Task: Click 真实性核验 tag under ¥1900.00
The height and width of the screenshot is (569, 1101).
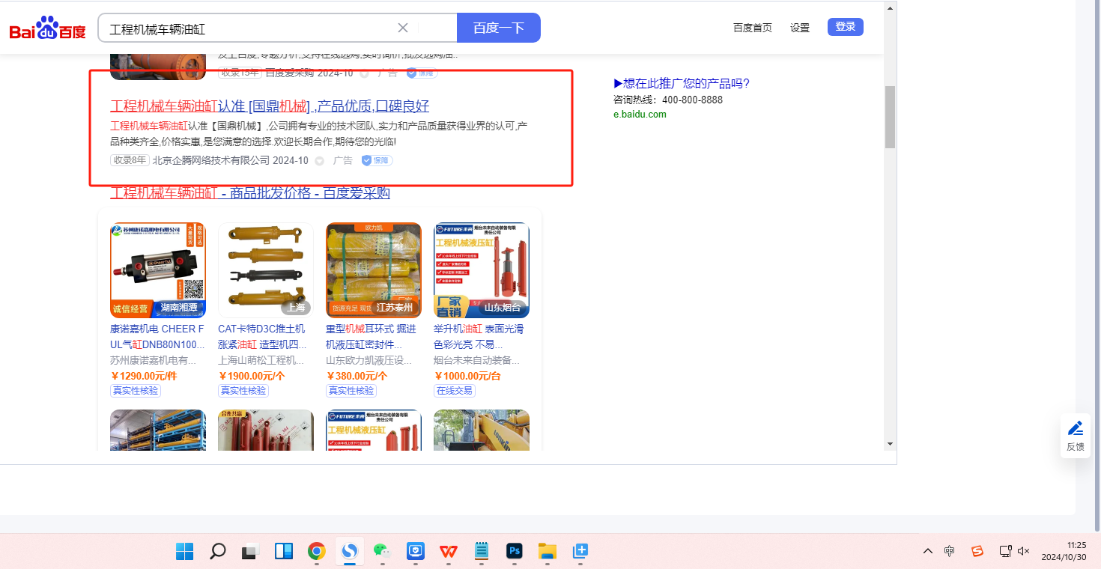Action: pos(243,391)
